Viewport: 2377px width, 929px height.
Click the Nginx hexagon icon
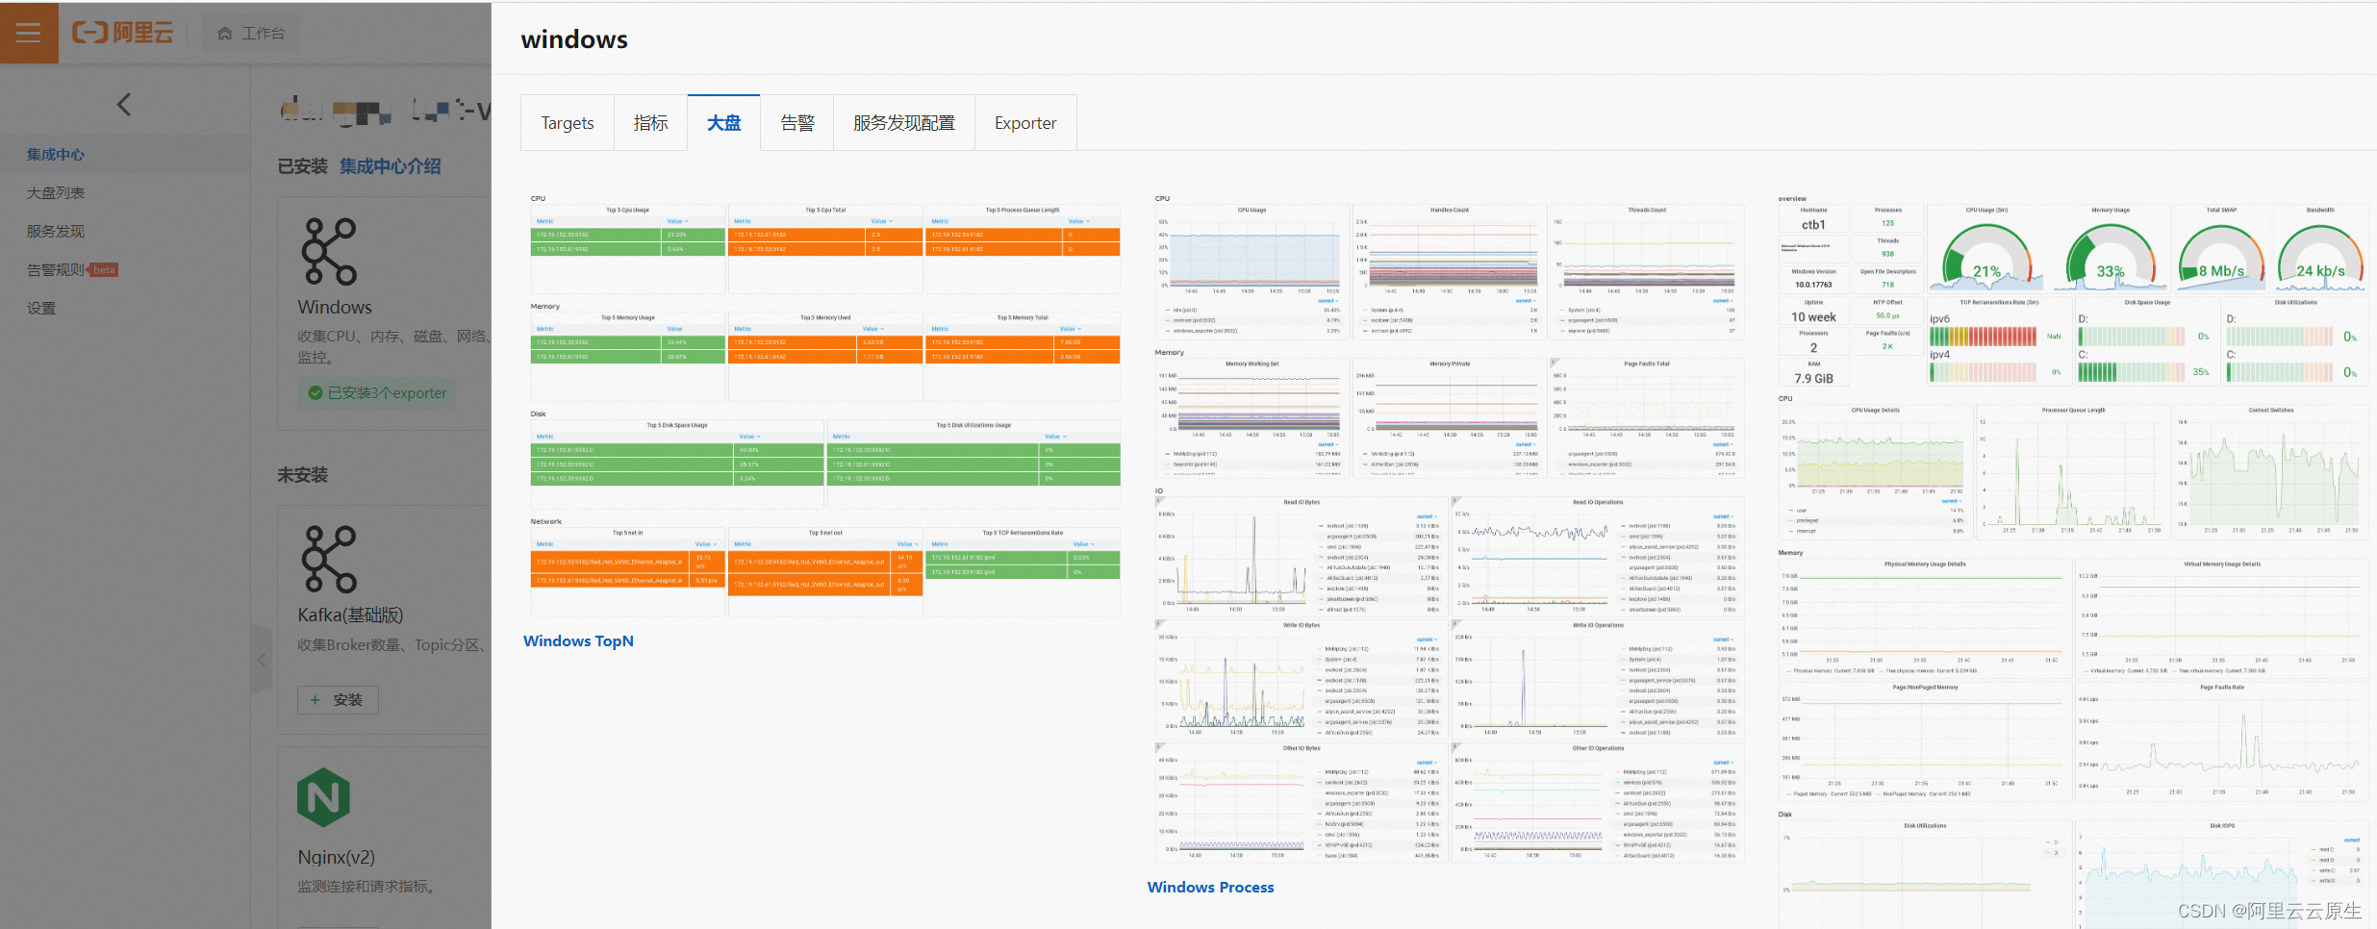click(323, 797)
